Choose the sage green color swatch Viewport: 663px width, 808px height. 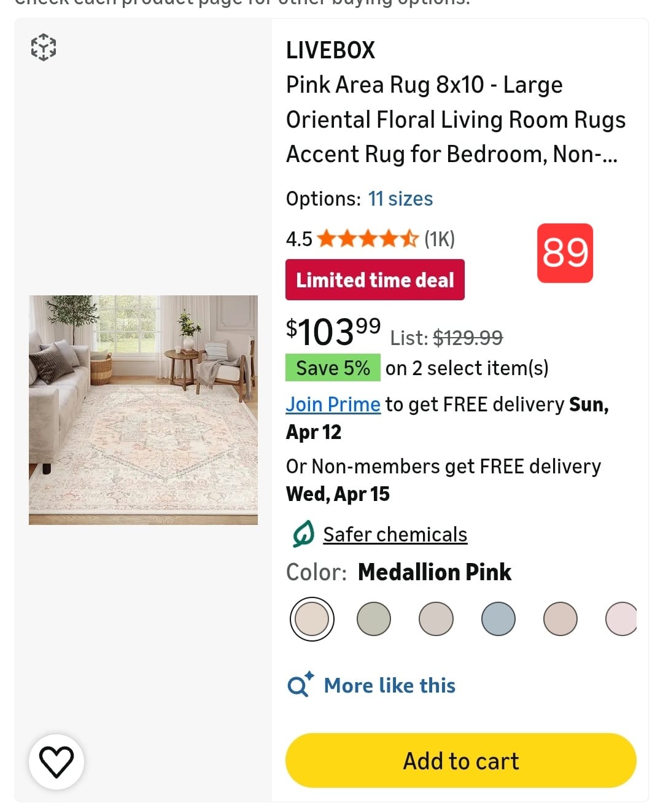click(374, 618)
